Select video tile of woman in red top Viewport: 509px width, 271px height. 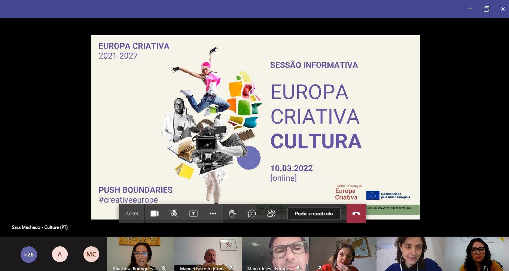click(342, 254)
